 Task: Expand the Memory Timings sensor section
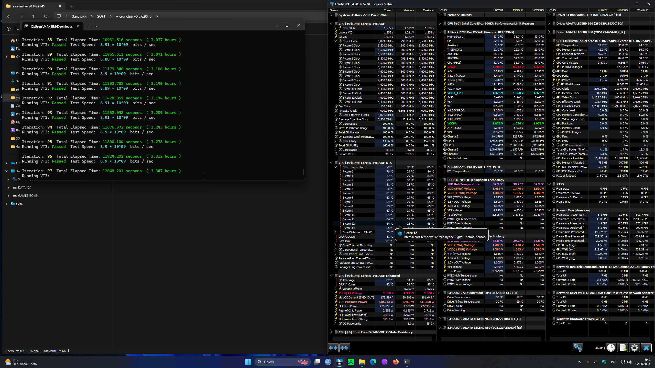tap(440, 15)
